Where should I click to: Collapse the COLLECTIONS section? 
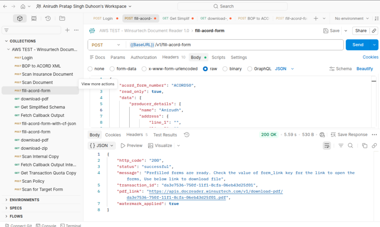click(7, 41)
